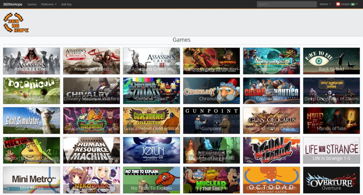The height and width of the screenshot is (195, 363).
Task: Select the Overture game card
Action: click(332, 180)
